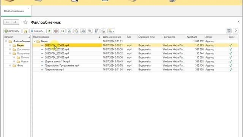Toggle Всем checkmark for Треугольник.mp4
The width and height of the screenshot is (243, 137).
point(231,70)
